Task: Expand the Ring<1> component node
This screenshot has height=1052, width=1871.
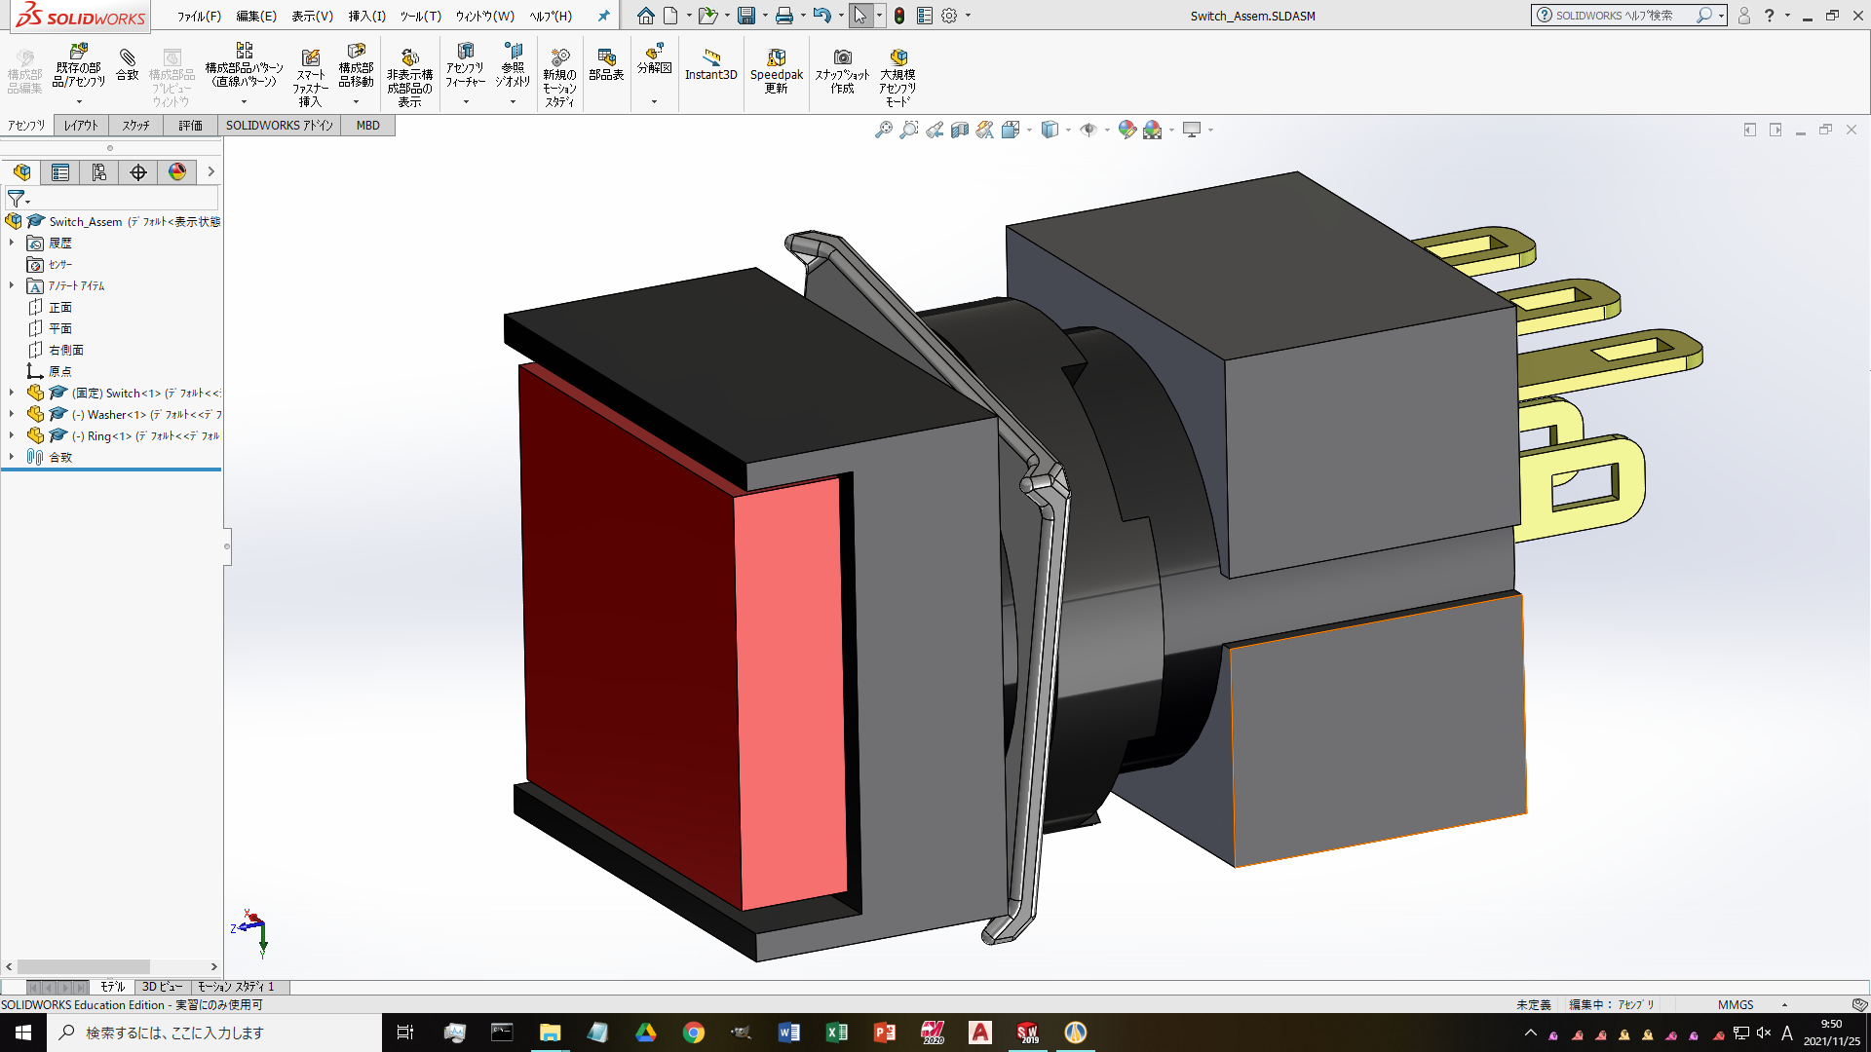Action: [12, 435]
